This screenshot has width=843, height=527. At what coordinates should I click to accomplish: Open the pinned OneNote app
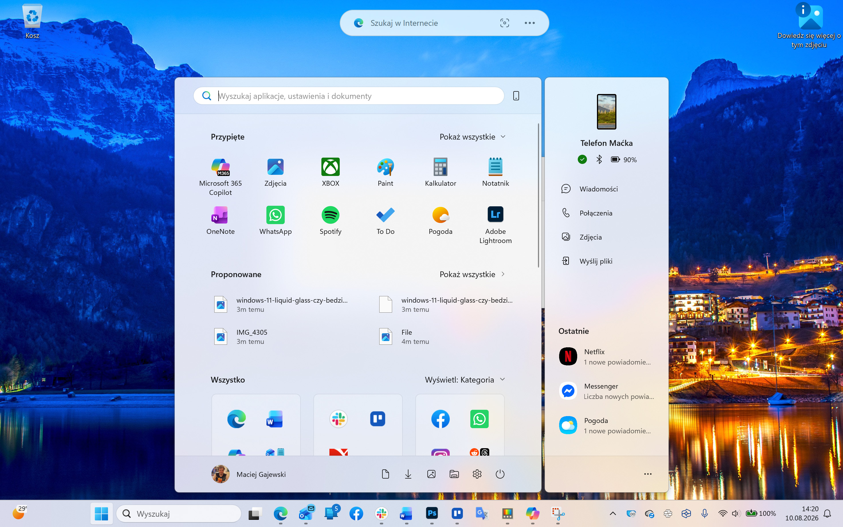(221, 221)
